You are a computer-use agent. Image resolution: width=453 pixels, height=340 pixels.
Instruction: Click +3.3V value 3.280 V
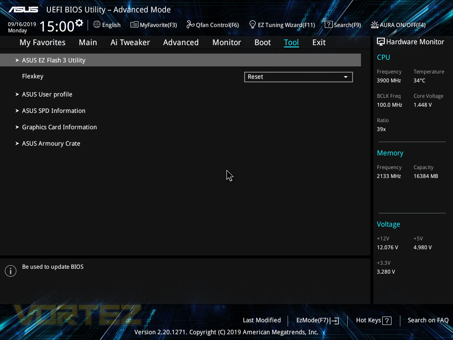coord(386,272)
